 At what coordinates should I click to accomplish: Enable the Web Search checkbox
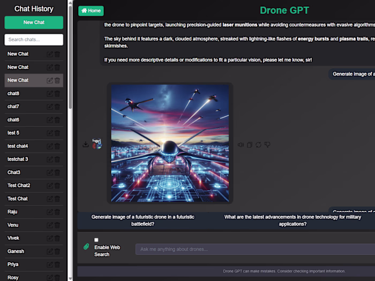[96, 240]
